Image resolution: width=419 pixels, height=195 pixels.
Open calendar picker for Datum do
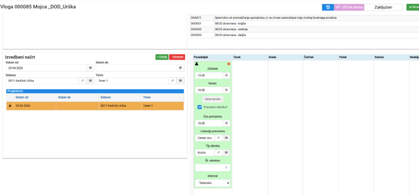tap(181, 68)
